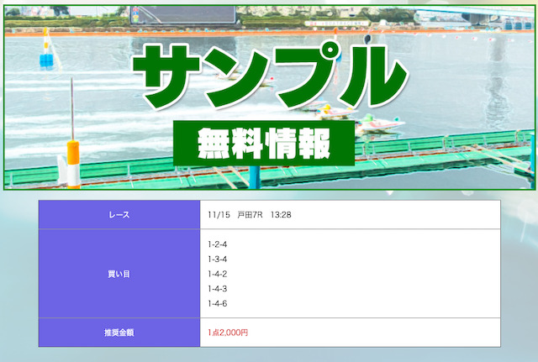The image size is (538, 362).
Task: Click the サンプル banner image
Action: coord(269,97)
